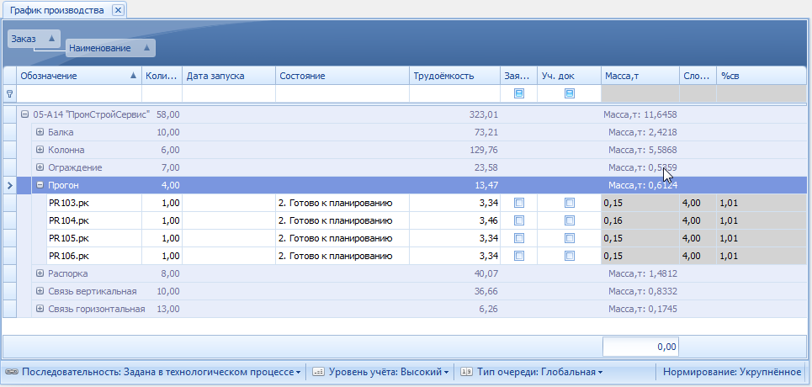The height and width of the screenshot is (387, 812).
Task: Click the 13,00 quantity for Связь горизонтальная
Action: [167, 309]
